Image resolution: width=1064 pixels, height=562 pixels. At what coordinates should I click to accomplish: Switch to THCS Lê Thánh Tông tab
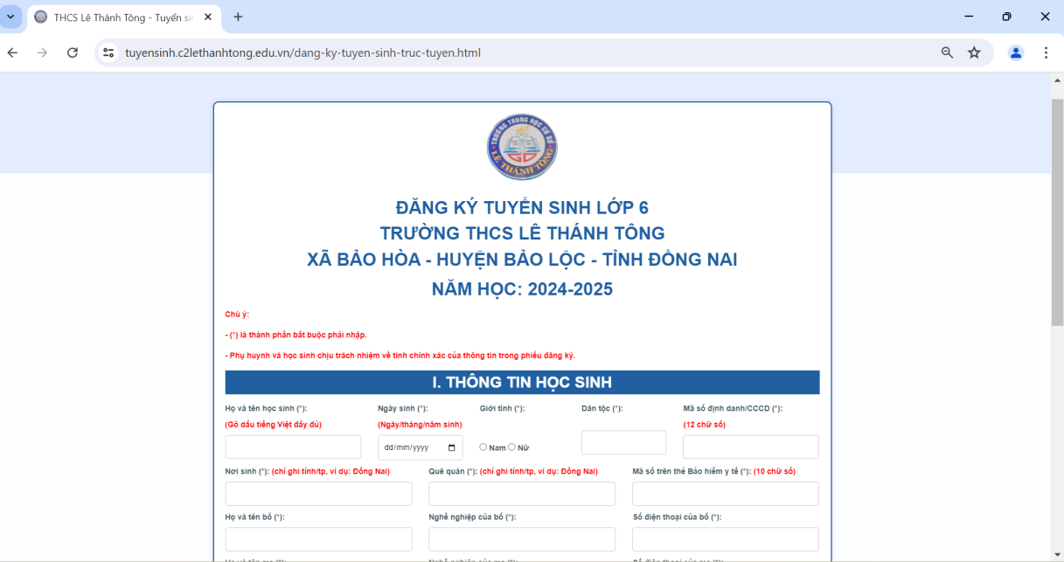[x=114, y=17]
